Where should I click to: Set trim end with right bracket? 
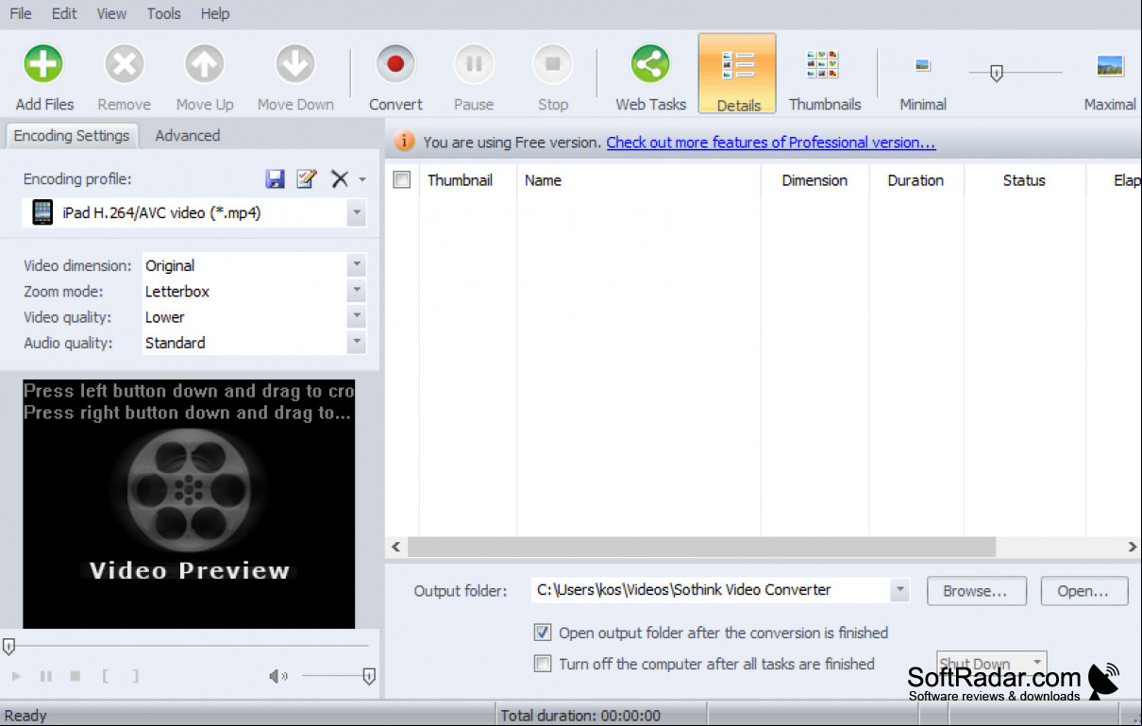[x=135, y=676]
